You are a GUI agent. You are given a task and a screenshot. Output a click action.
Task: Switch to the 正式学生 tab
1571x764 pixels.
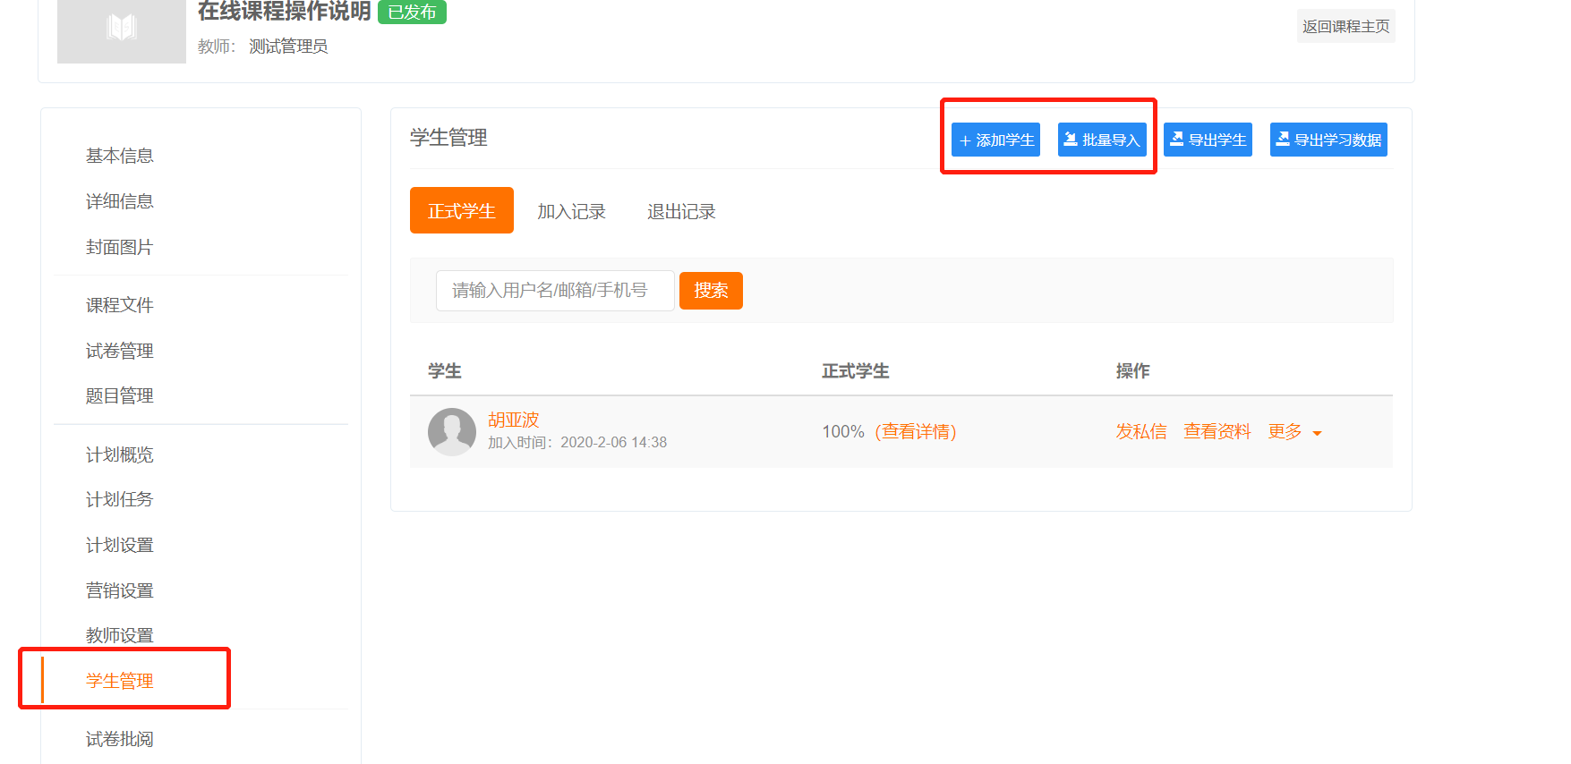coord(462,210)
